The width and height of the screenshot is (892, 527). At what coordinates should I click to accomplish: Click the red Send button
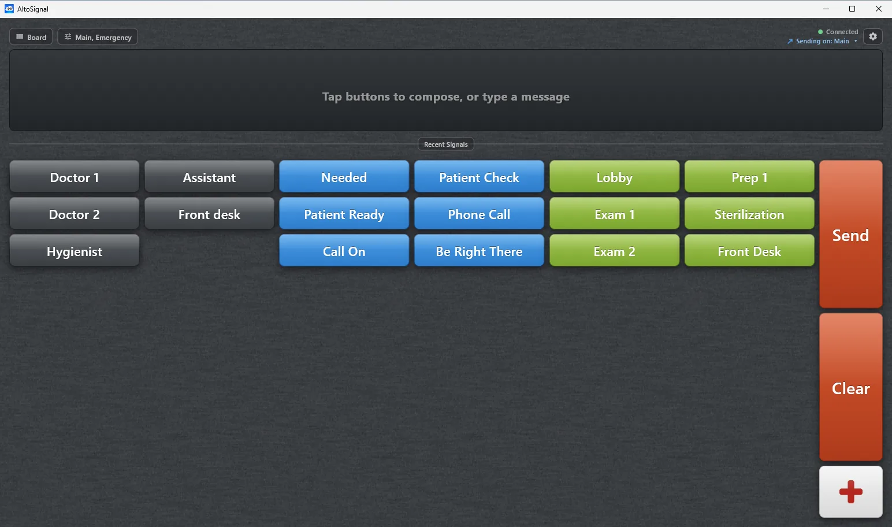click(x=850, y=234)
